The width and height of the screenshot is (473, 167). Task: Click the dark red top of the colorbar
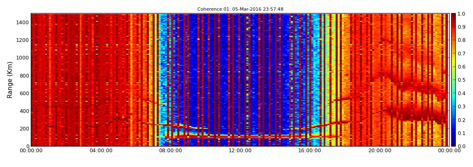click(x=453, y=16)
